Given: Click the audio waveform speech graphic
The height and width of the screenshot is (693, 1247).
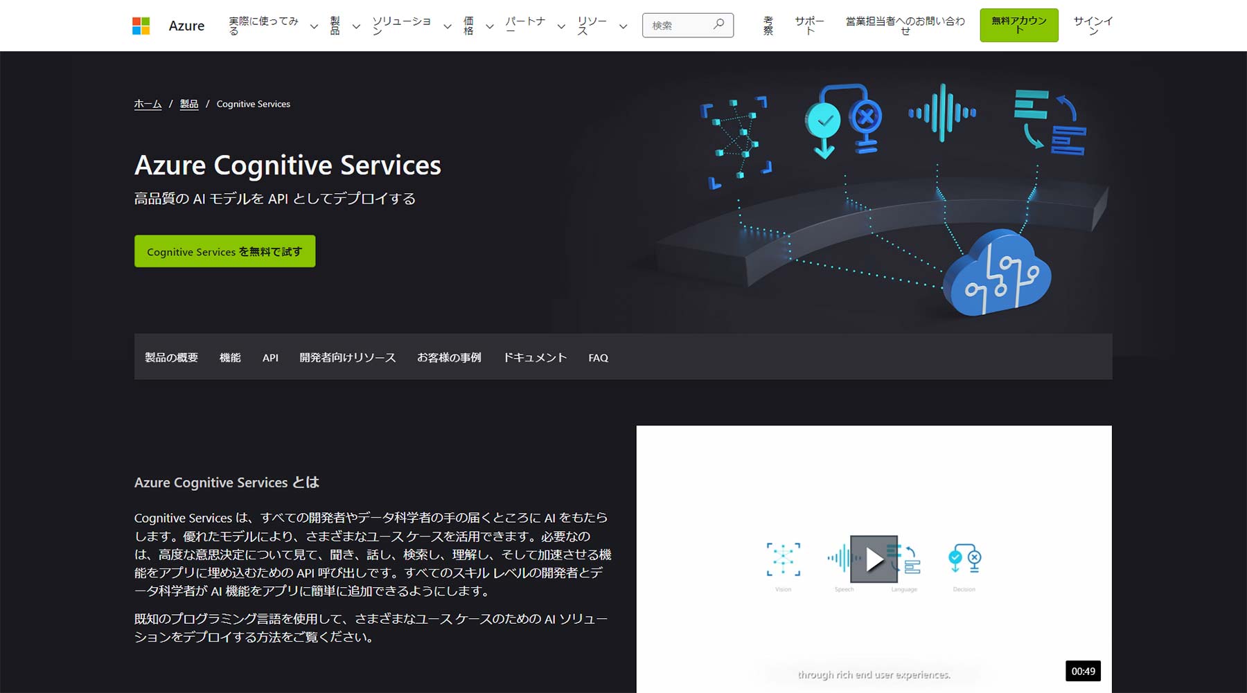Looking at the screenshot, I should [942, 113].
